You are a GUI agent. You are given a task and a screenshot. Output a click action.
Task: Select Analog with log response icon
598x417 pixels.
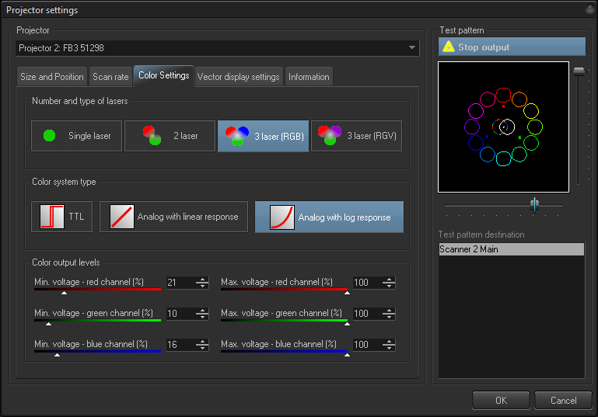pos(282,217)
